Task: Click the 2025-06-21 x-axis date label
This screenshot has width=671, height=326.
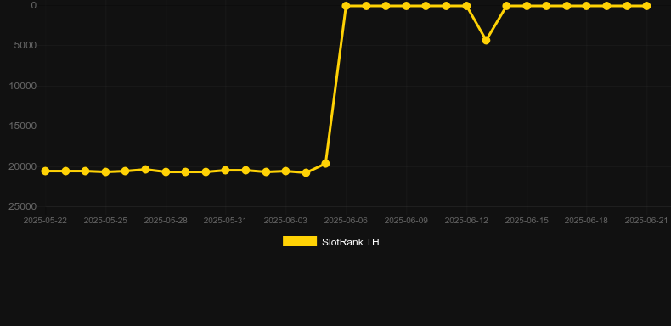Action: 646,221
